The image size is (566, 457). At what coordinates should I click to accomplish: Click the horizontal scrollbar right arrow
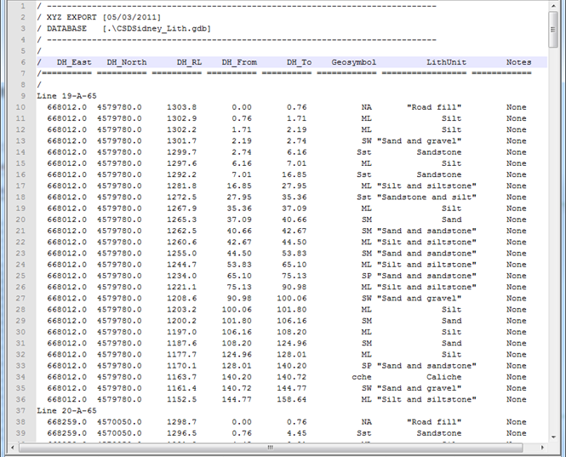click(x=542, y=448)
